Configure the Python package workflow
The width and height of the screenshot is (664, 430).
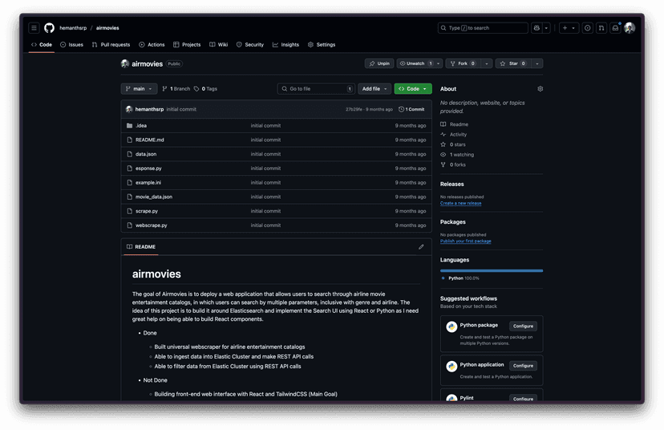click(523, 327)
